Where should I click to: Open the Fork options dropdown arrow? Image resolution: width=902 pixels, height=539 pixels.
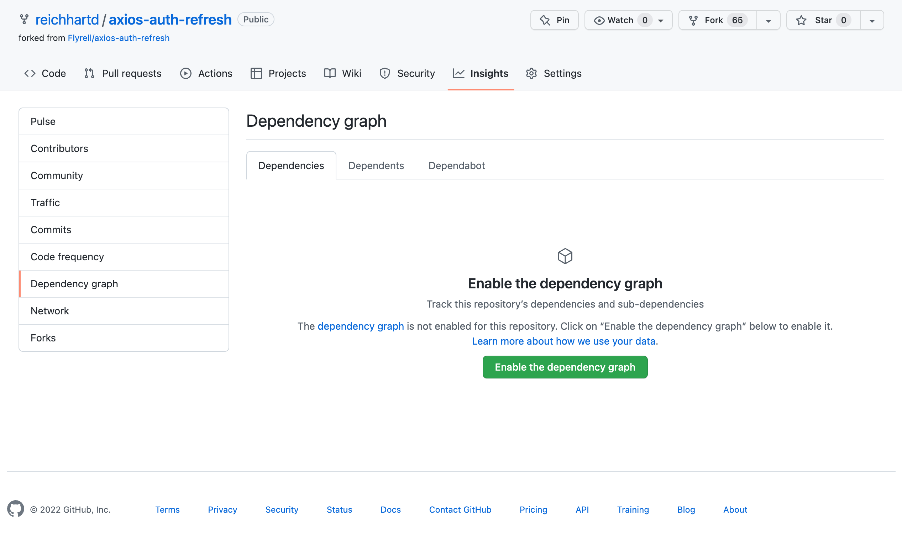[x=768, y=21]
